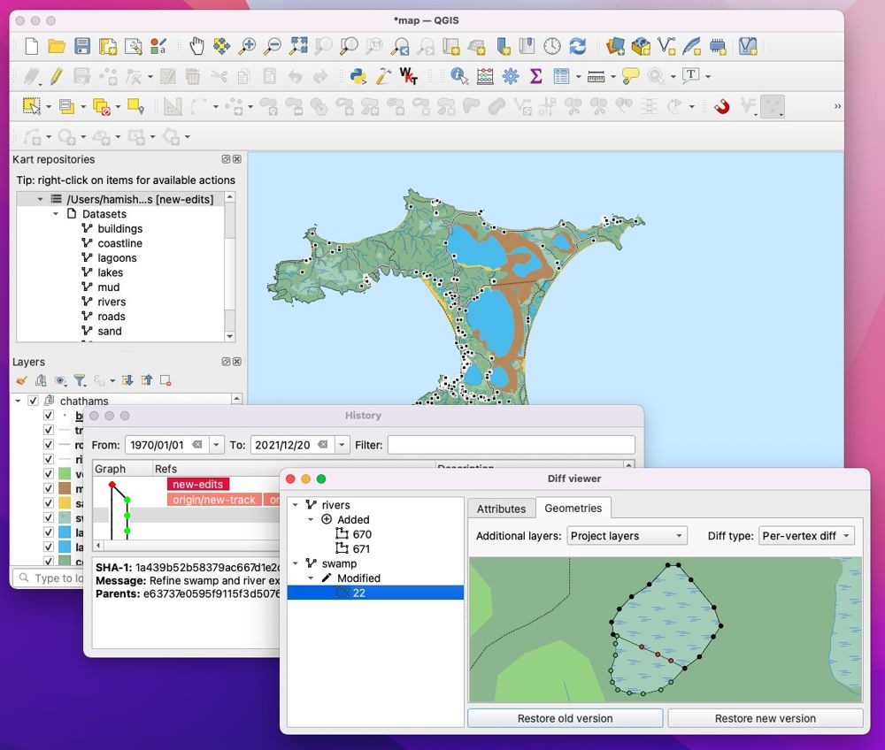Switch to the Geometries tab

(573, 508)
